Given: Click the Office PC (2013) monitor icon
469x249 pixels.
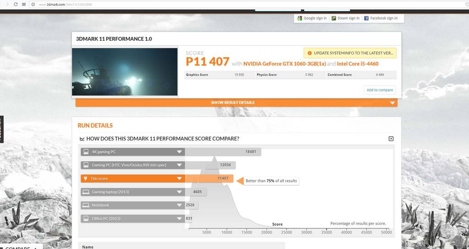Looking at the screenshot, I should (x=86, y=218).
